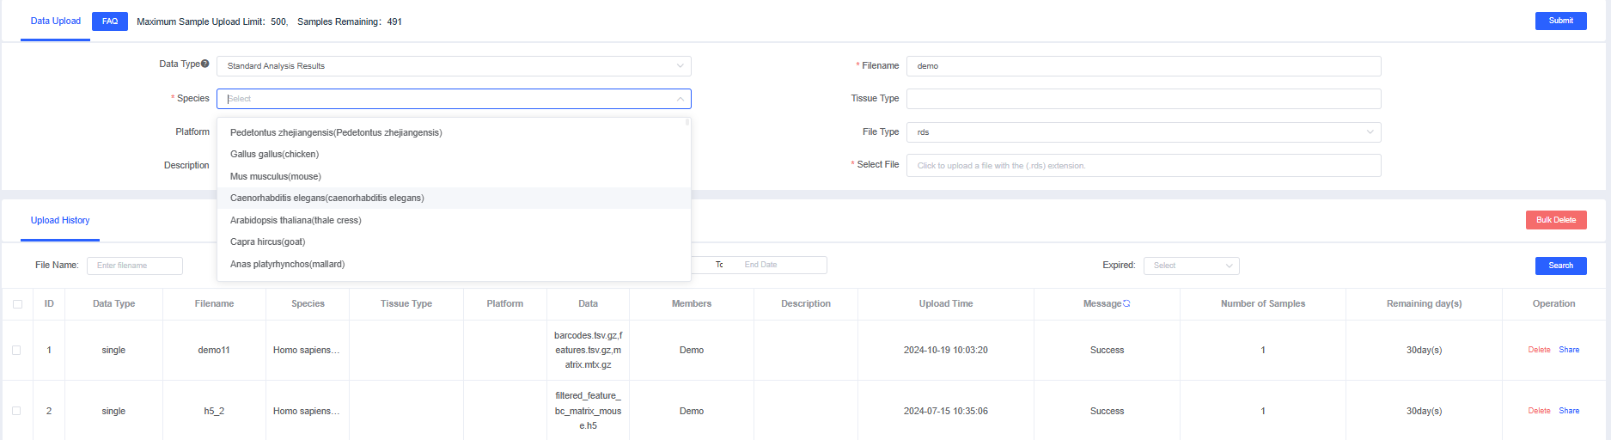This screenshot has height=440, width=1611.
Task: Switch to the Upload History tab
Action: coord(60,221)
